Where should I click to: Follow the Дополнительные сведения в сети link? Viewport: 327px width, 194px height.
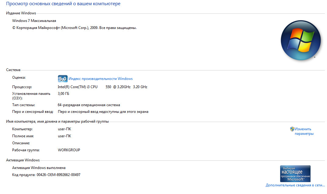pos(295,185)
